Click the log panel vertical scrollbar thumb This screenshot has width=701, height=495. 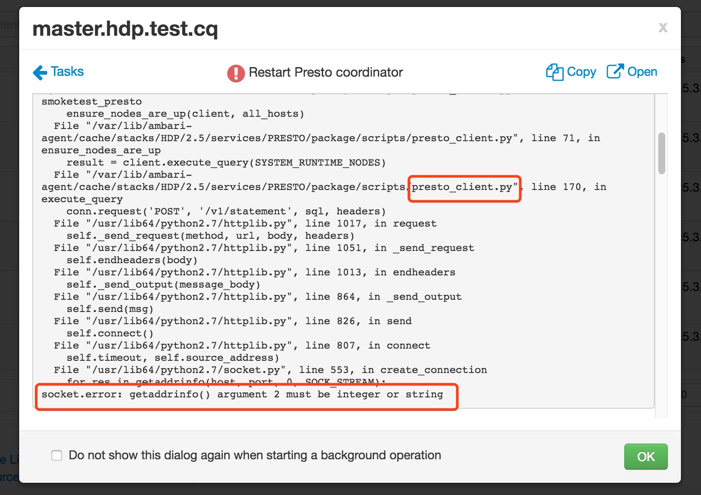(x=662, y=153)
